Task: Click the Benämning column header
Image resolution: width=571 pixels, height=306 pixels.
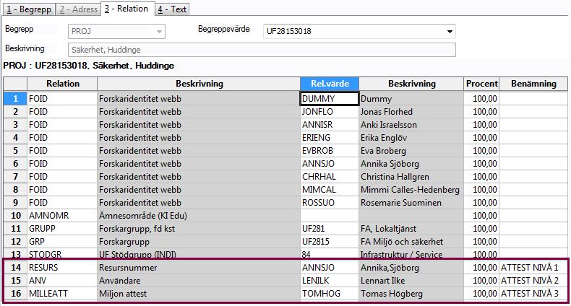Action: click(533, 84)
